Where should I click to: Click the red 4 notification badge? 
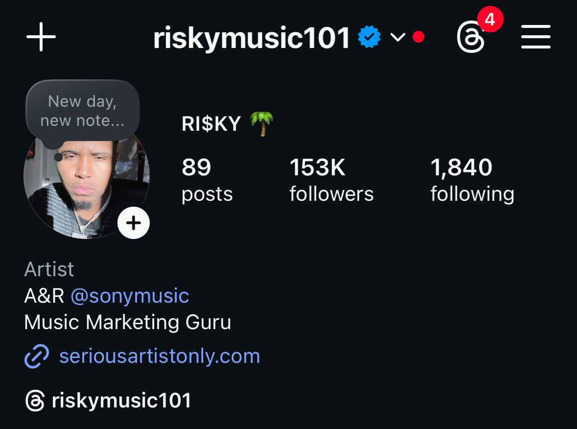pyautogui.click(x=490, y=19)
